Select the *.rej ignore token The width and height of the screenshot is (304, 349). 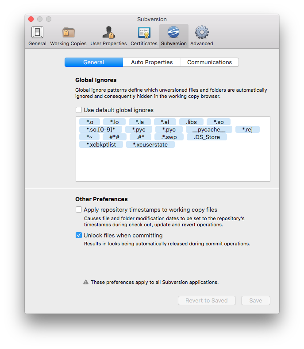[247, 129]
